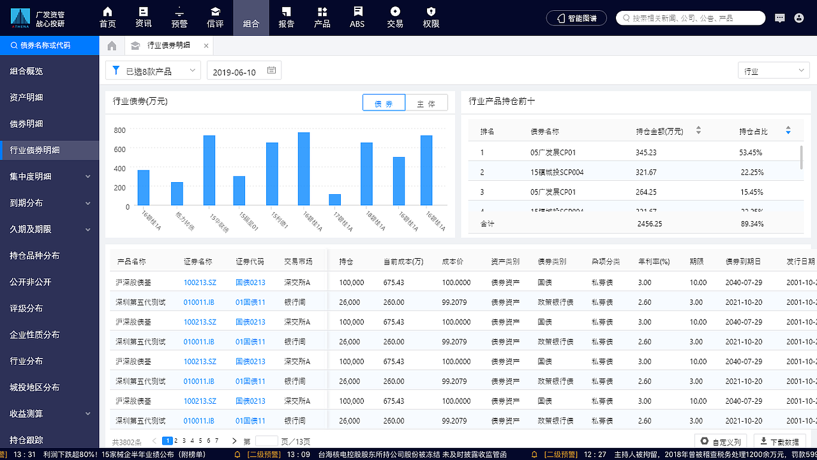Click the 15镇城投SCP004 rank 2 row
Screen dimensions: 817x460
tap(635, 172)
